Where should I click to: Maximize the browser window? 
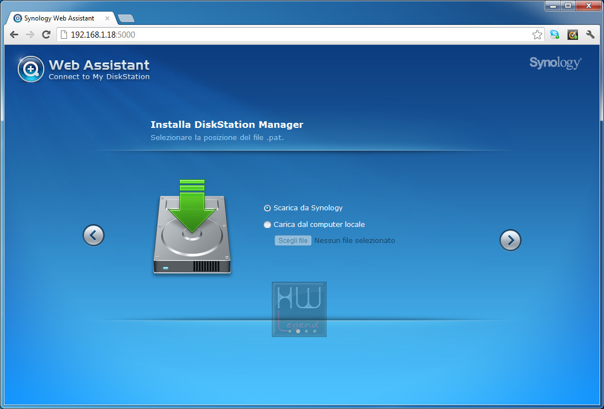click(568, 6)
